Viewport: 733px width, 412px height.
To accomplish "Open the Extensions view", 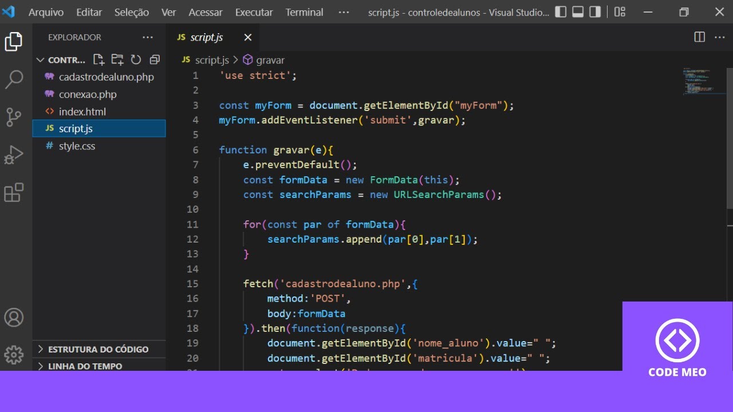I will click(14, 193).
